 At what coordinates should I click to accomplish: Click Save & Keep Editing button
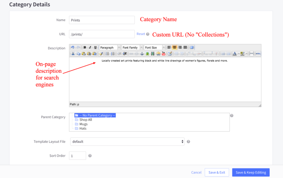click(251, 172)
